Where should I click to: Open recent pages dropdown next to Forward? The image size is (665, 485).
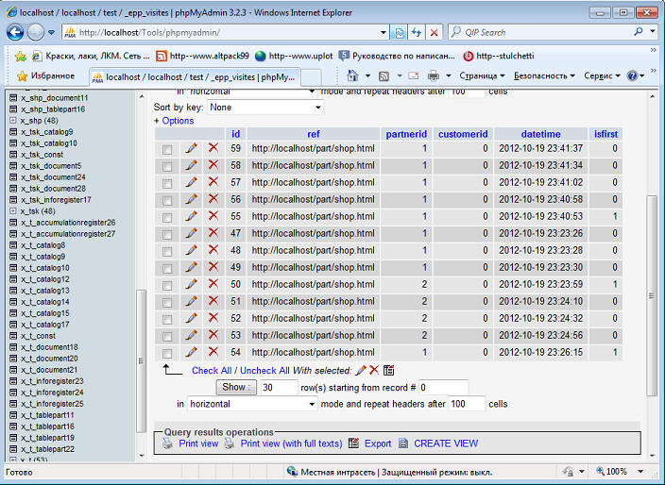pos(51,32)
